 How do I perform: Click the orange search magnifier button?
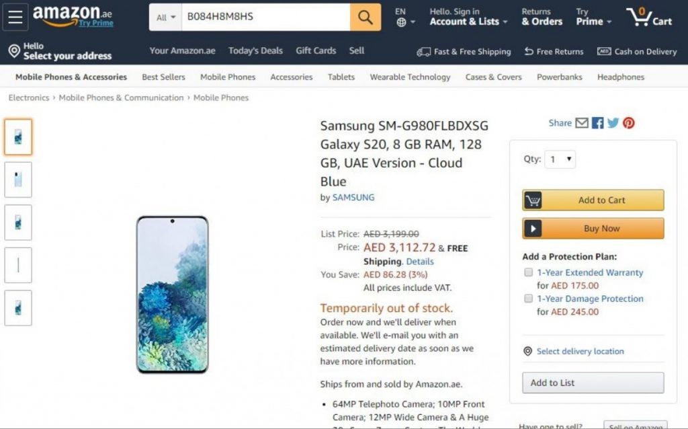click(365, 17)
